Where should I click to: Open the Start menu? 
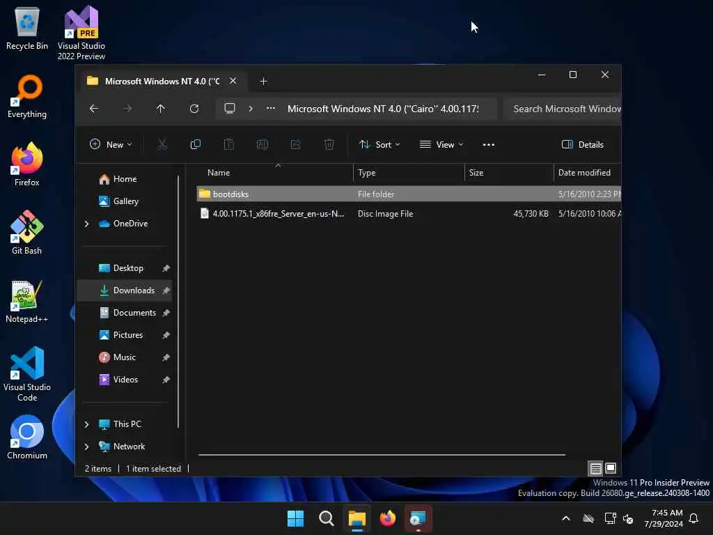(295, 518)
